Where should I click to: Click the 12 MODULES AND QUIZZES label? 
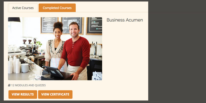(x=28, y=85)
